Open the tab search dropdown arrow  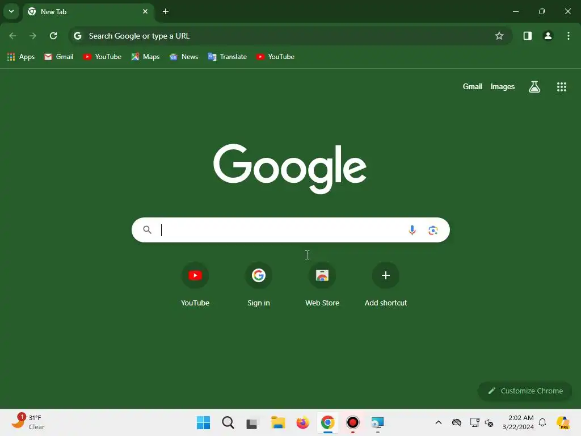[x=11, y=11]
